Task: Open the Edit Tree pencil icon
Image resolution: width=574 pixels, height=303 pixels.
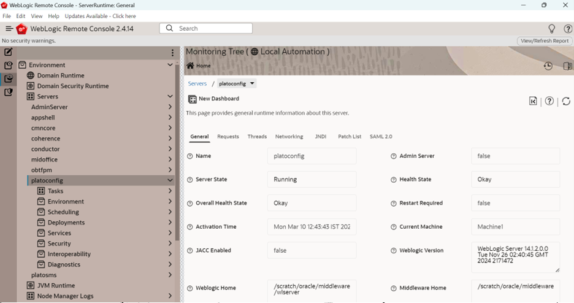Action: click(8, 52)
